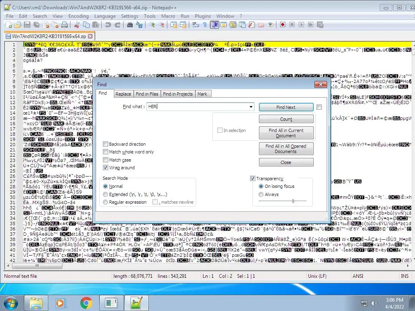Click the Zoom In toolbar icon
This screenshot has width=415, height=311.
coord(152,25)
